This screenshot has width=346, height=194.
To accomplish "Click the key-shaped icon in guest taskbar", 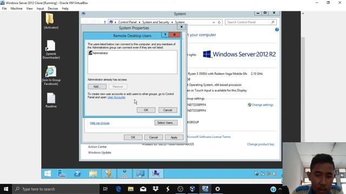I will [x=109, y=174].
